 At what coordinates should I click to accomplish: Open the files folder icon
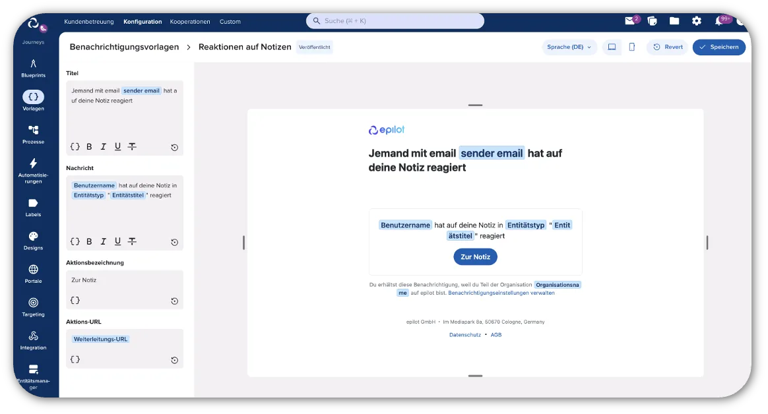674,20
